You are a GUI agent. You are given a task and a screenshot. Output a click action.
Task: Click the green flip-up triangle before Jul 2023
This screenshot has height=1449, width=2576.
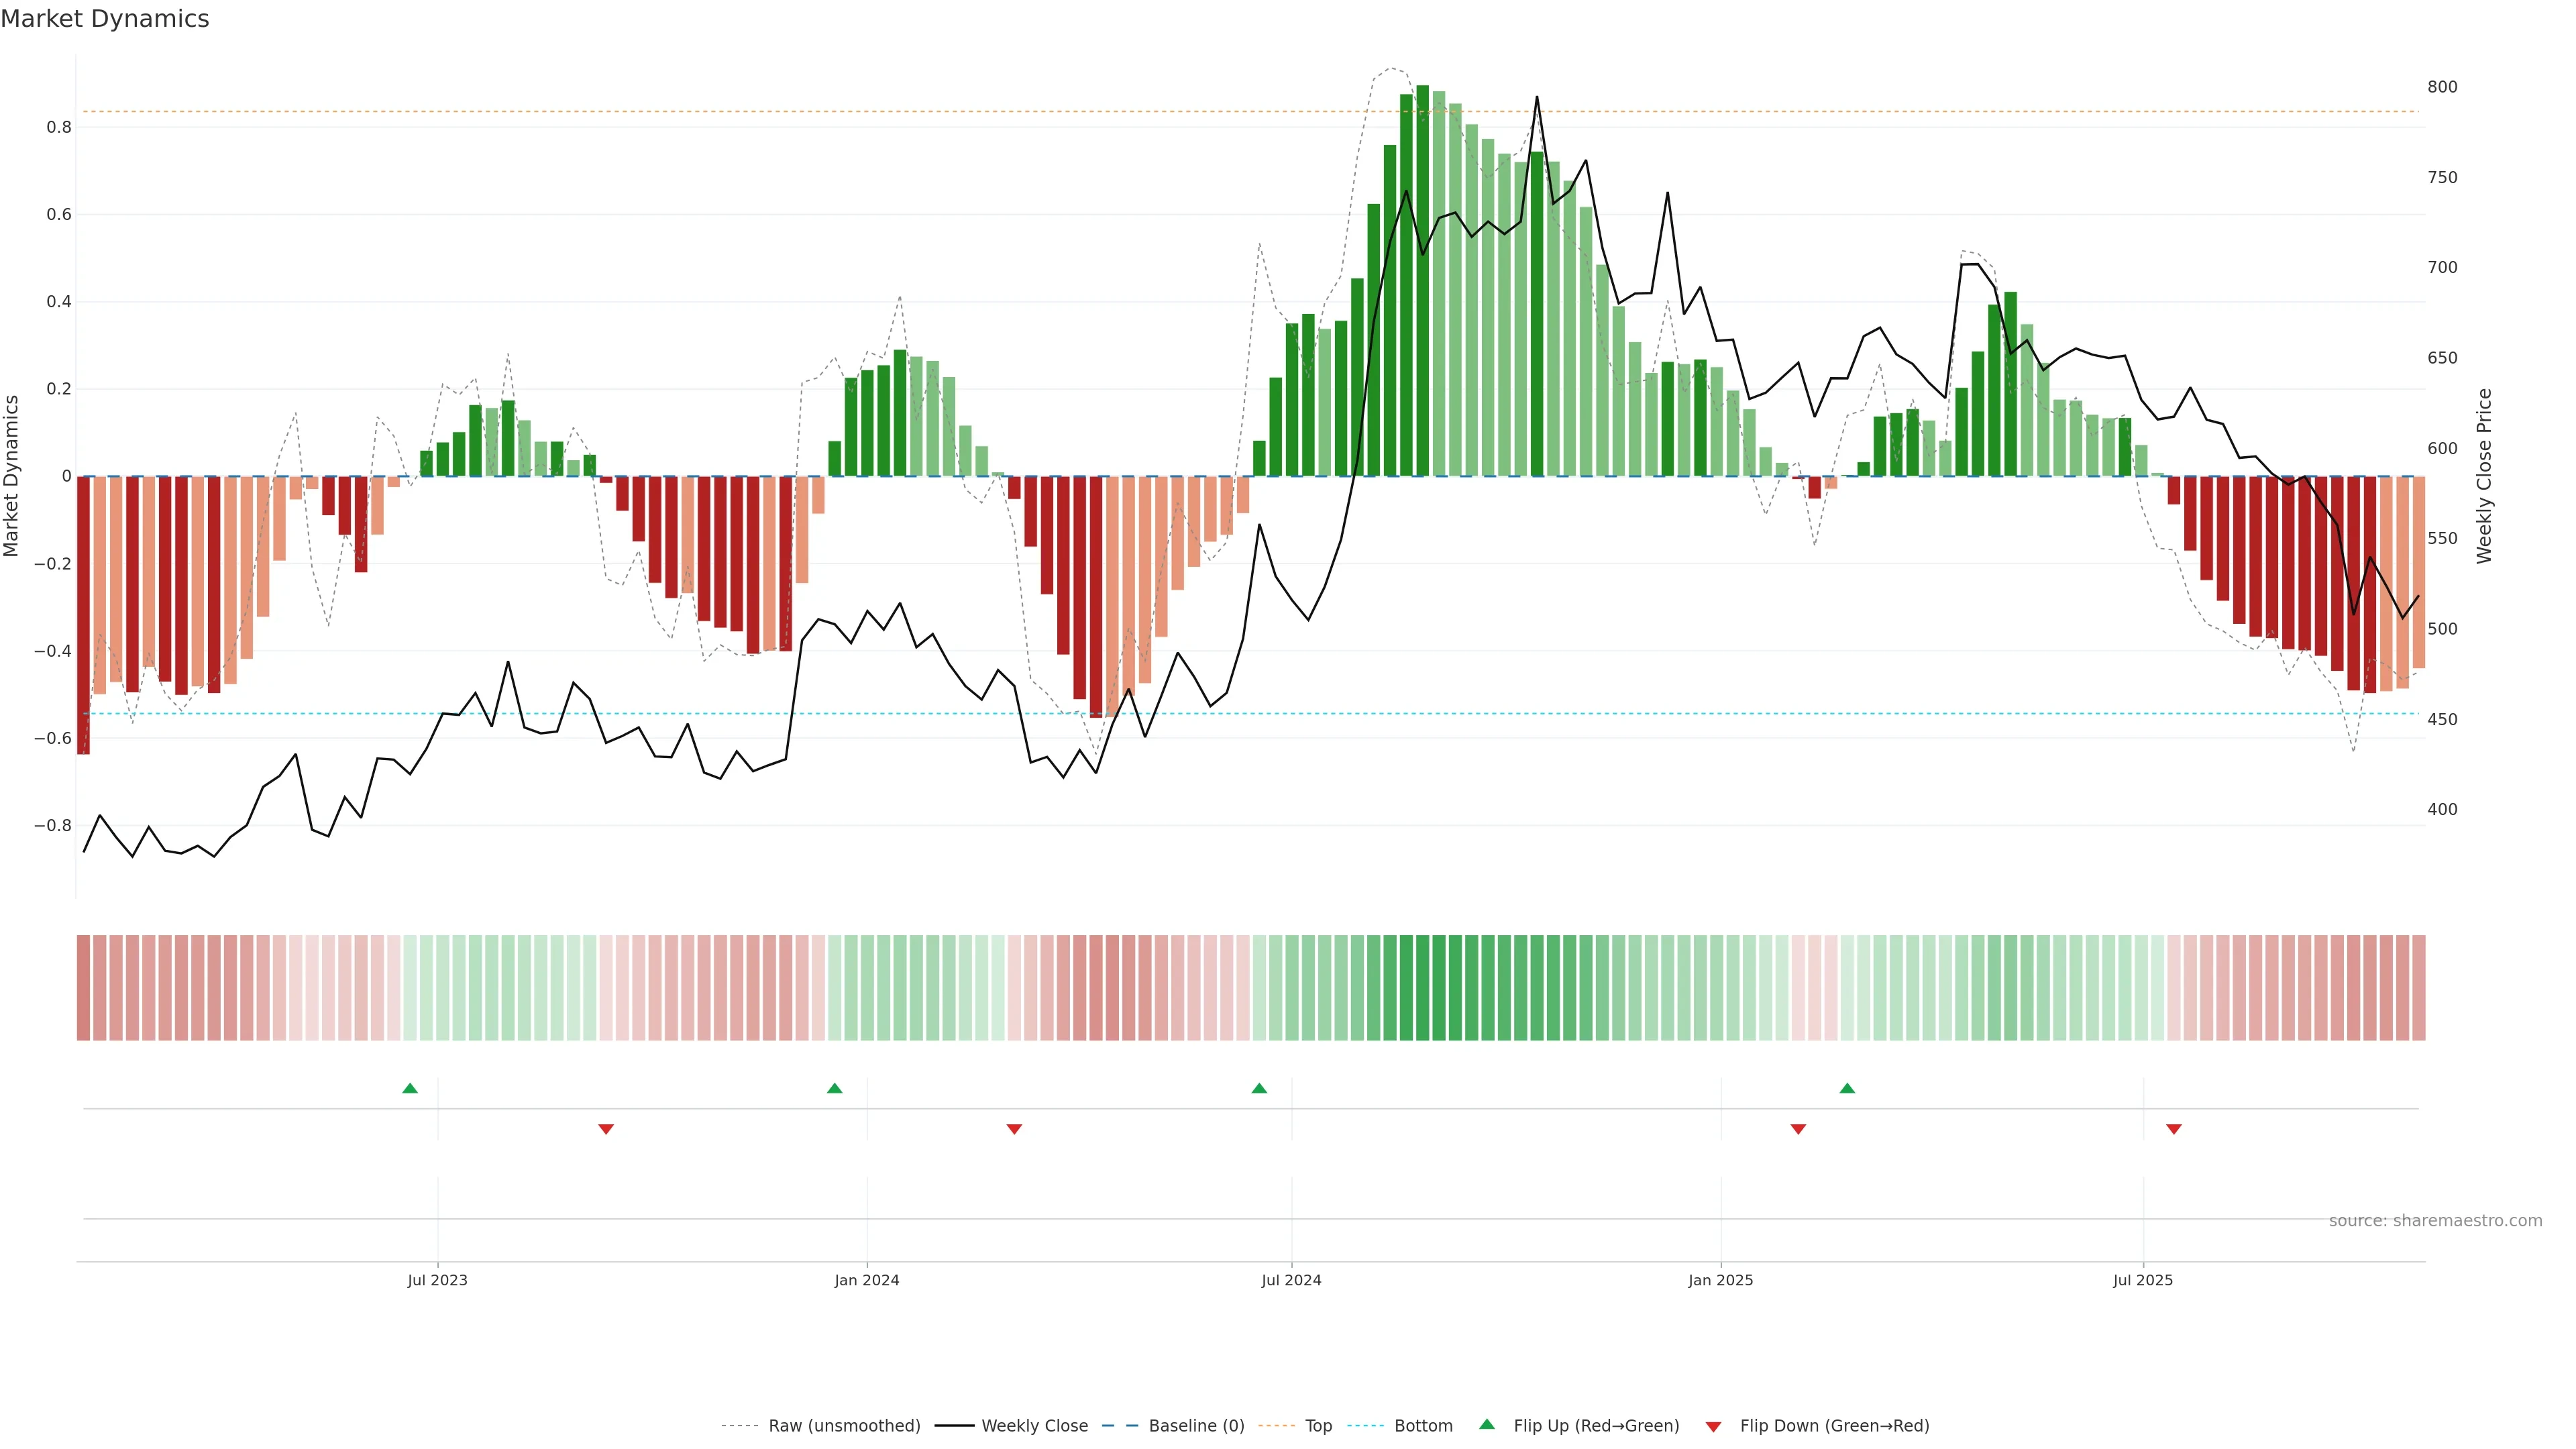(410, 1088)
